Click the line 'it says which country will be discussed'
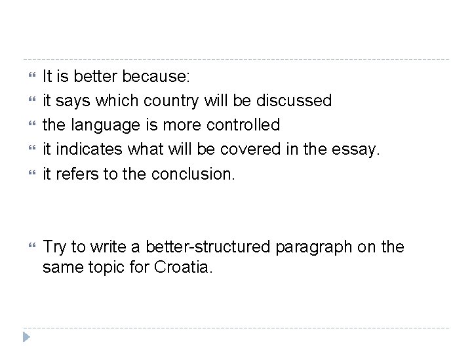 click(x=187, y=100)
